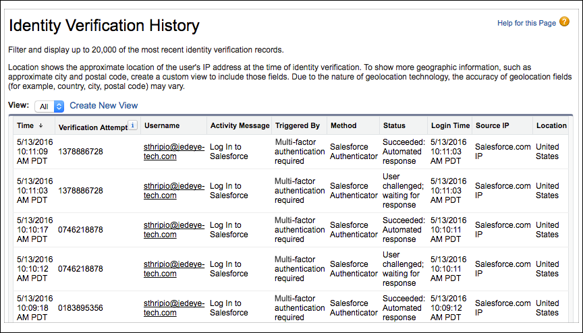Open username link in the 10:09:18 row
Screen dimensions: 583x333
tap(174, 308)
